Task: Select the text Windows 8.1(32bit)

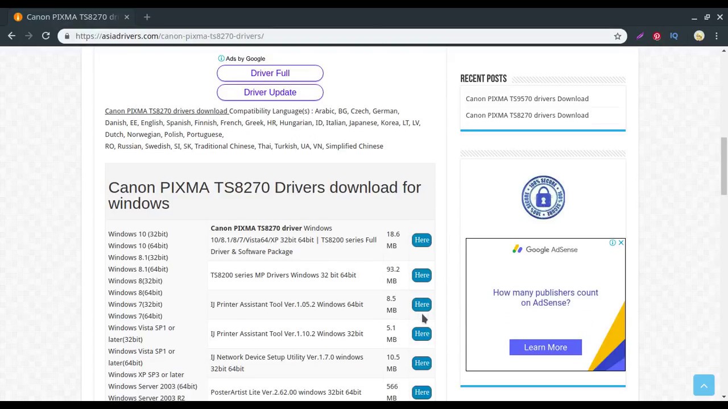Action: (138, 258)
